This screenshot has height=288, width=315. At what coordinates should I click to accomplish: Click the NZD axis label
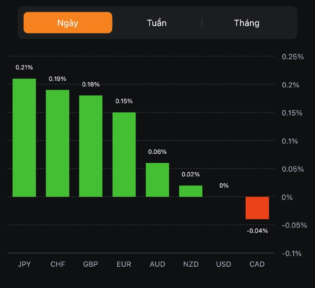point(191,264)
